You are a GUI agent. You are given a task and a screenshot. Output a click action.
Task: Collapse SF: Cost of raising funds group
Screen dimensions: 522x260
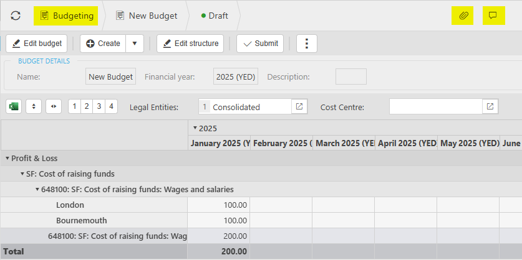coord(22,174)
